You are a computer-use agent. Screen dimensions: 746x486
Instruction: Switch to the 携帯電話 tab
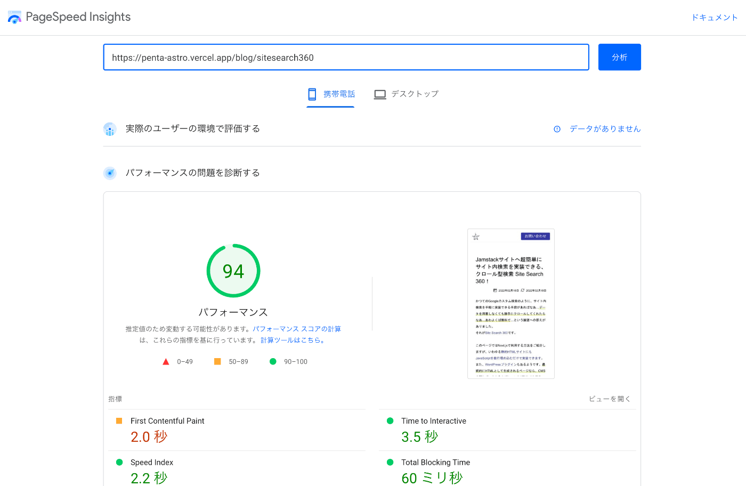330,94
